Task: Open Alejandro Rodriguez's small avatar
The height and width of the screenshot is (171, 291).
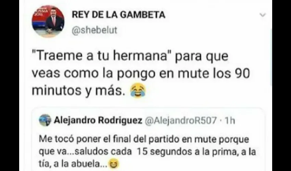Action: (x=45, y=120)
